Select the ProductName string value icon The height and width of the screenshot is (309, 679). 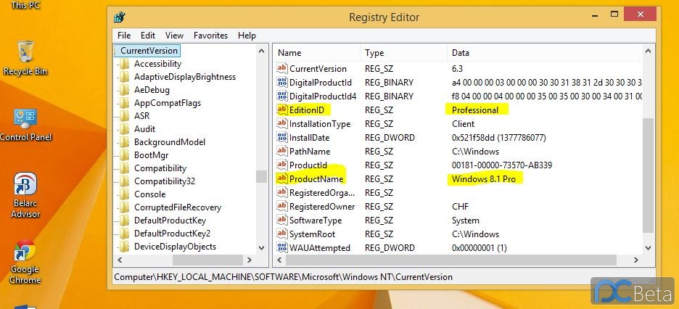tap(282, 178)
